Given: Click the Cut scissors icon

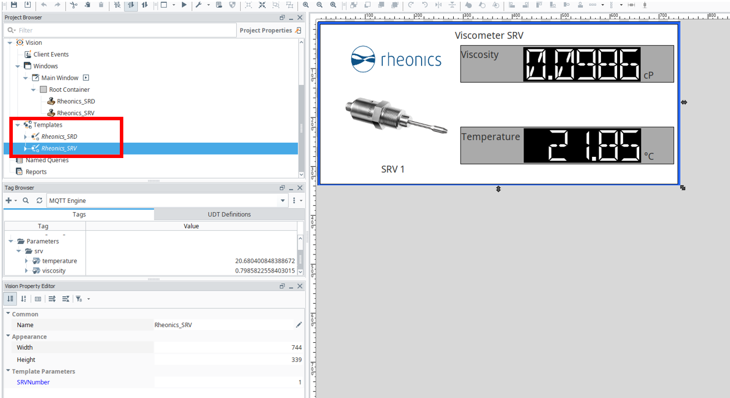Looking at the screenshot, I should pos(73,5).
